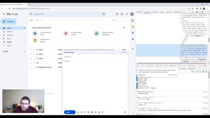Click DevTools inspect element picker icon

[138, 12]
